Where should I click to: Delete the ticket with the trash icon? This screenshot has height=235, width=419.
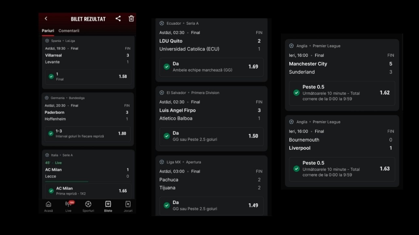point(131,19)
